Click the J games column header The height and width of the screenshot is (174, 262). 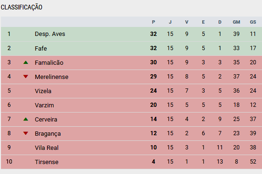coord(170,22)
